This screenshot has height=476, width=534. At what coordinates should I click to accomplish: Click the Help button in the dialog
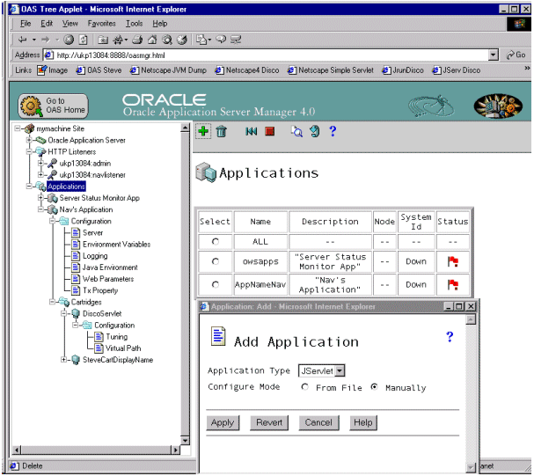coord(363,423)
